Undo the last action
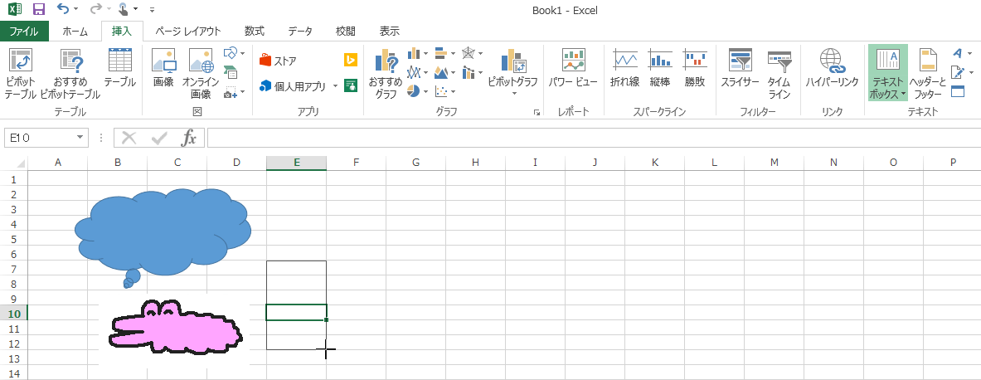Screen dimensions: 981x380 tap(62, 9)
